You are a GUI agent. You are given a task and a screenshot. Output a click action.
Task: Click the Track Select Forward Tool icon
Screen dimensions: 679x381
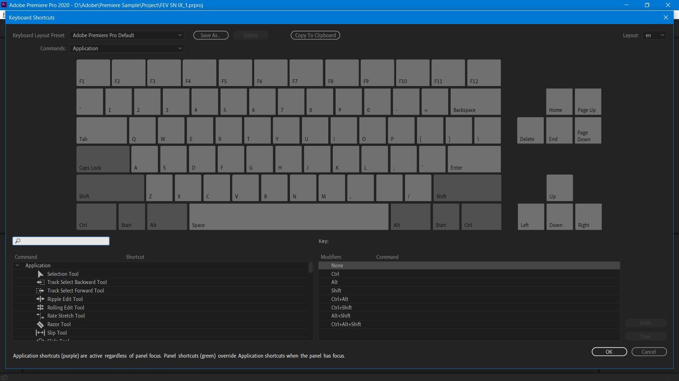(x=40, y=291)
